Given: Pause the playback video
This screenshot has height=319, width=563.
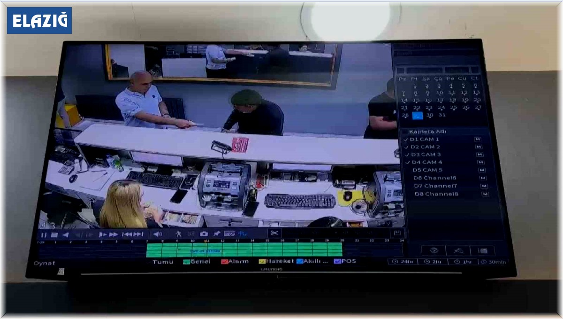Looking at the screenshot, I should click(44, 235).
